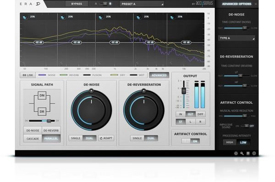Select L channel view

click(191, 122)
